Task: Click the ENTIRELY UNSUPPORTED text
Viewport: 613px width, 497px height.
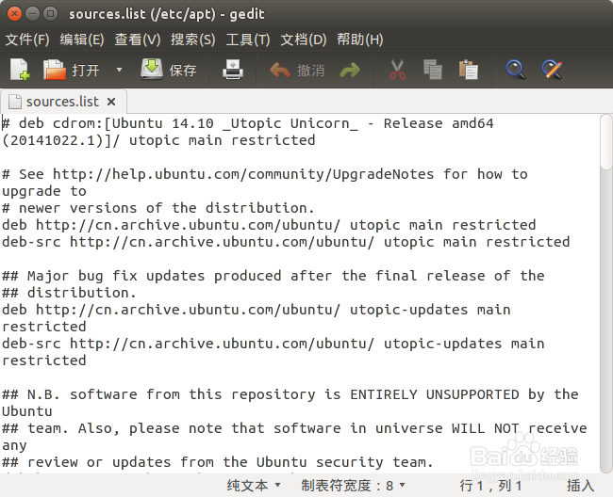Action: click(435, 394)
